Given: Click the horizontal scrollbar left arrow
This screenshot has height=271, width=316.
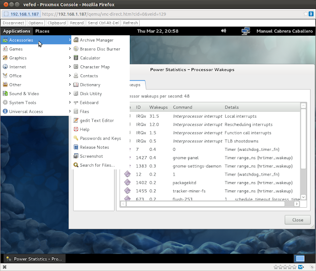Looking at the screenshot, I should tap(123, 204).
